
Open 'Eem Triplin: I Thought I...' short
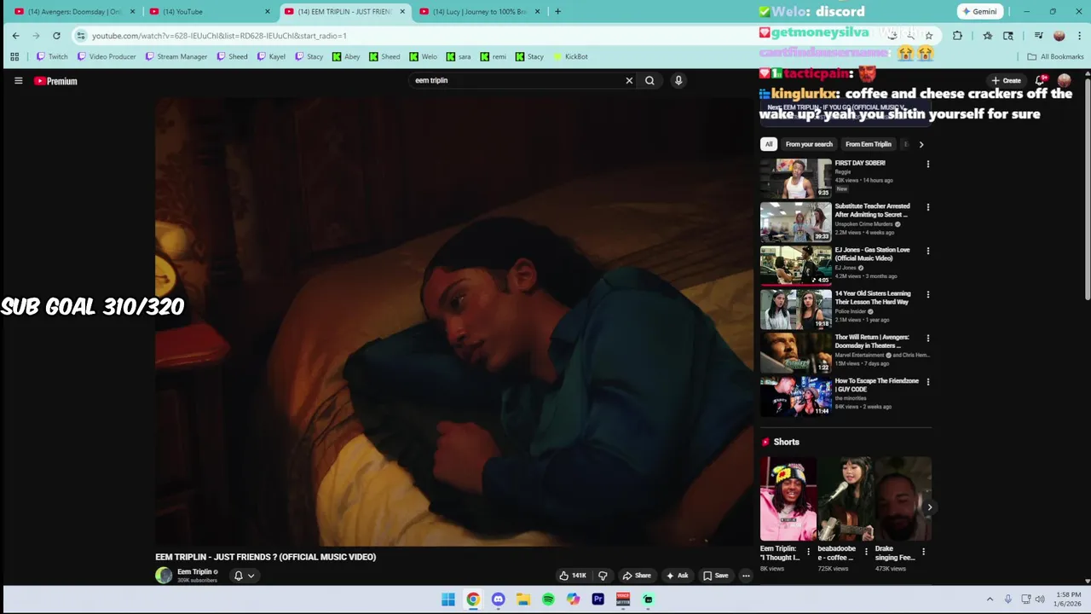(x=788, y=499)
